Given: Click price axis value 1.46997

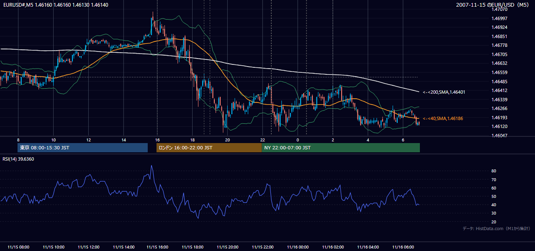Looking at the screenshot, I should [499, 18].
